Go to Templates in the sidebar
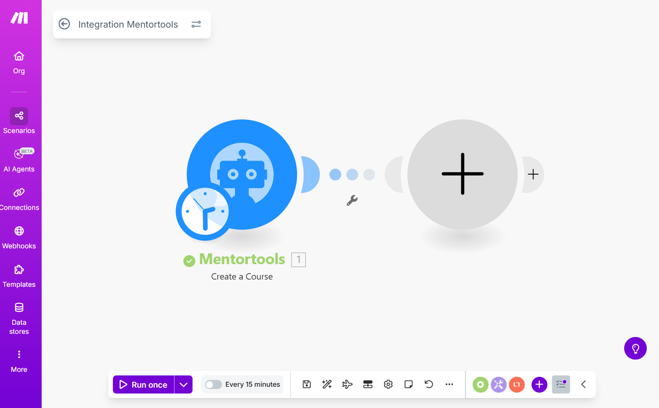Viewport: 659px width, 408px height. point(19,276)
